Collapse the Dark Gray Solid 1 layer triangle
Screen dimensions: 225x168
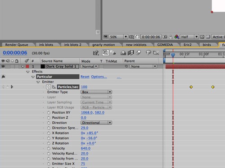[x=22, y=67]
